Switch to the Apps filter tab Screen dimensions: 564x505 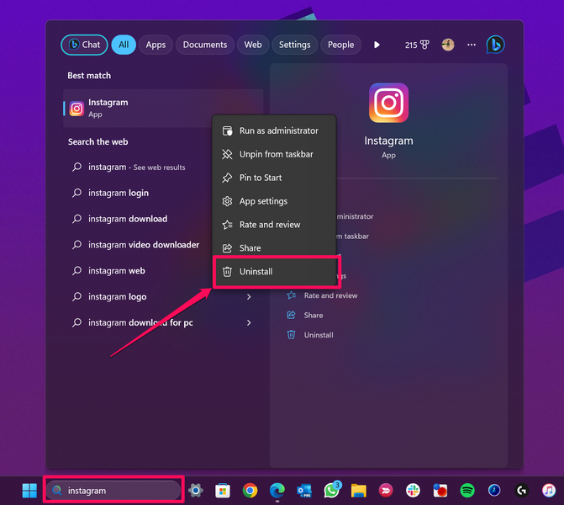[155, 45]
